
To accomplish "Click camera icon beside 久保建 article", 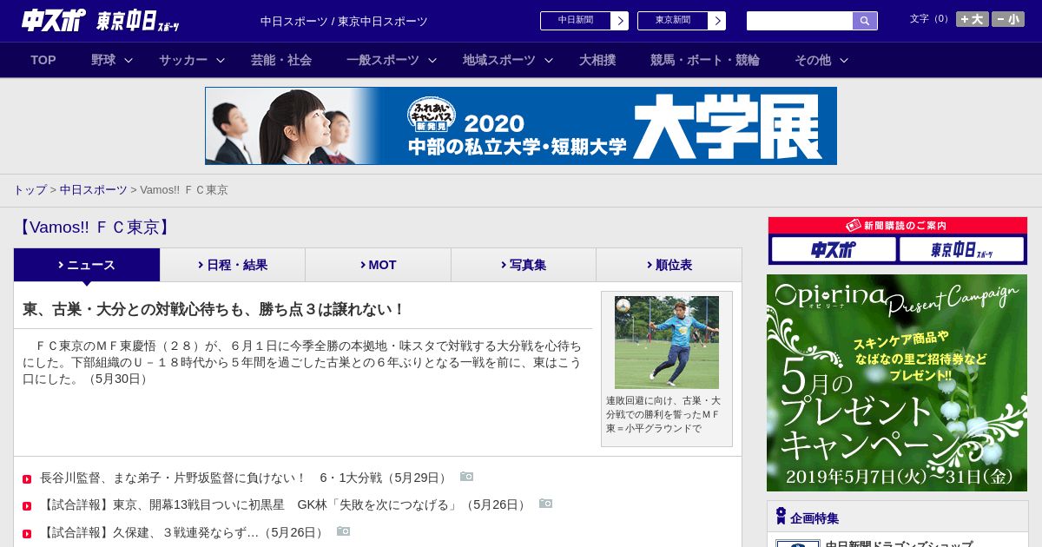I will click(x=344, y=531).
